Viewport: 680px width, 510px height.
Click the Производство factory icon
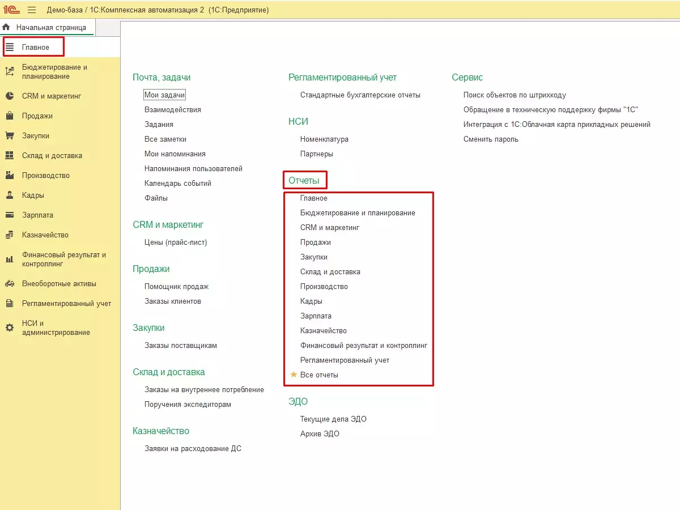tap(10, 175)
